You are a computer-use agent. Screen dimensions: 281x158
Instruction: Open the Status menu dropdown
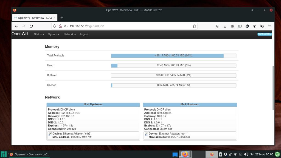pos(39,34)
